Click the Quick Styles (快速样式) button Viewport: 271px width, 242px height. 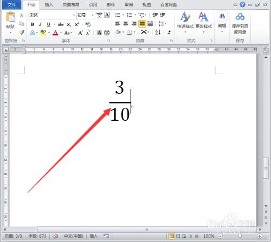tap(185, 22)
